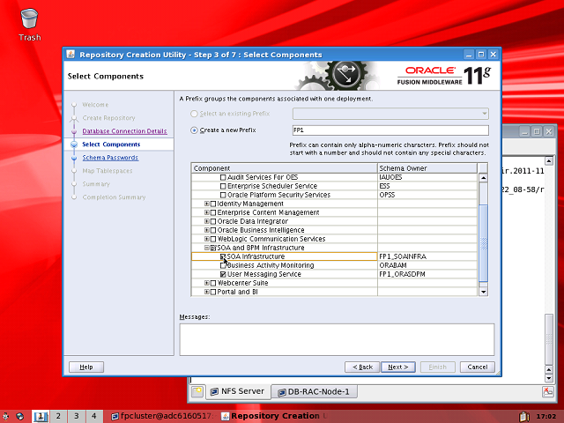564x423 pixels.
Task: Click the clock showing 17:02
Action: pos(546,417)
